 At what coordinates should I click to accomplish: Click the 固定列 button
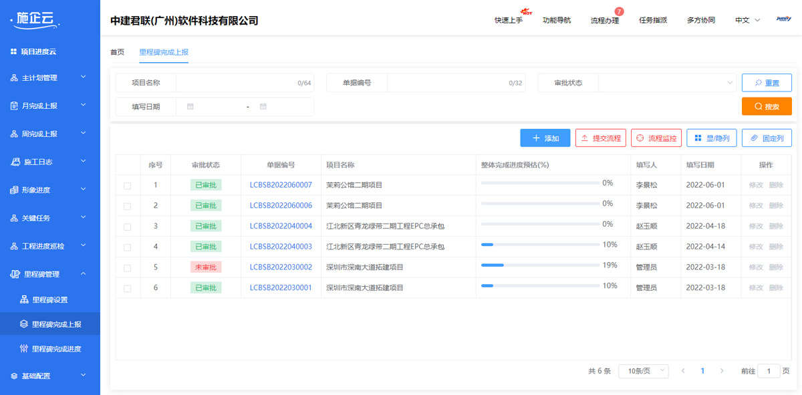pos(767,138)
